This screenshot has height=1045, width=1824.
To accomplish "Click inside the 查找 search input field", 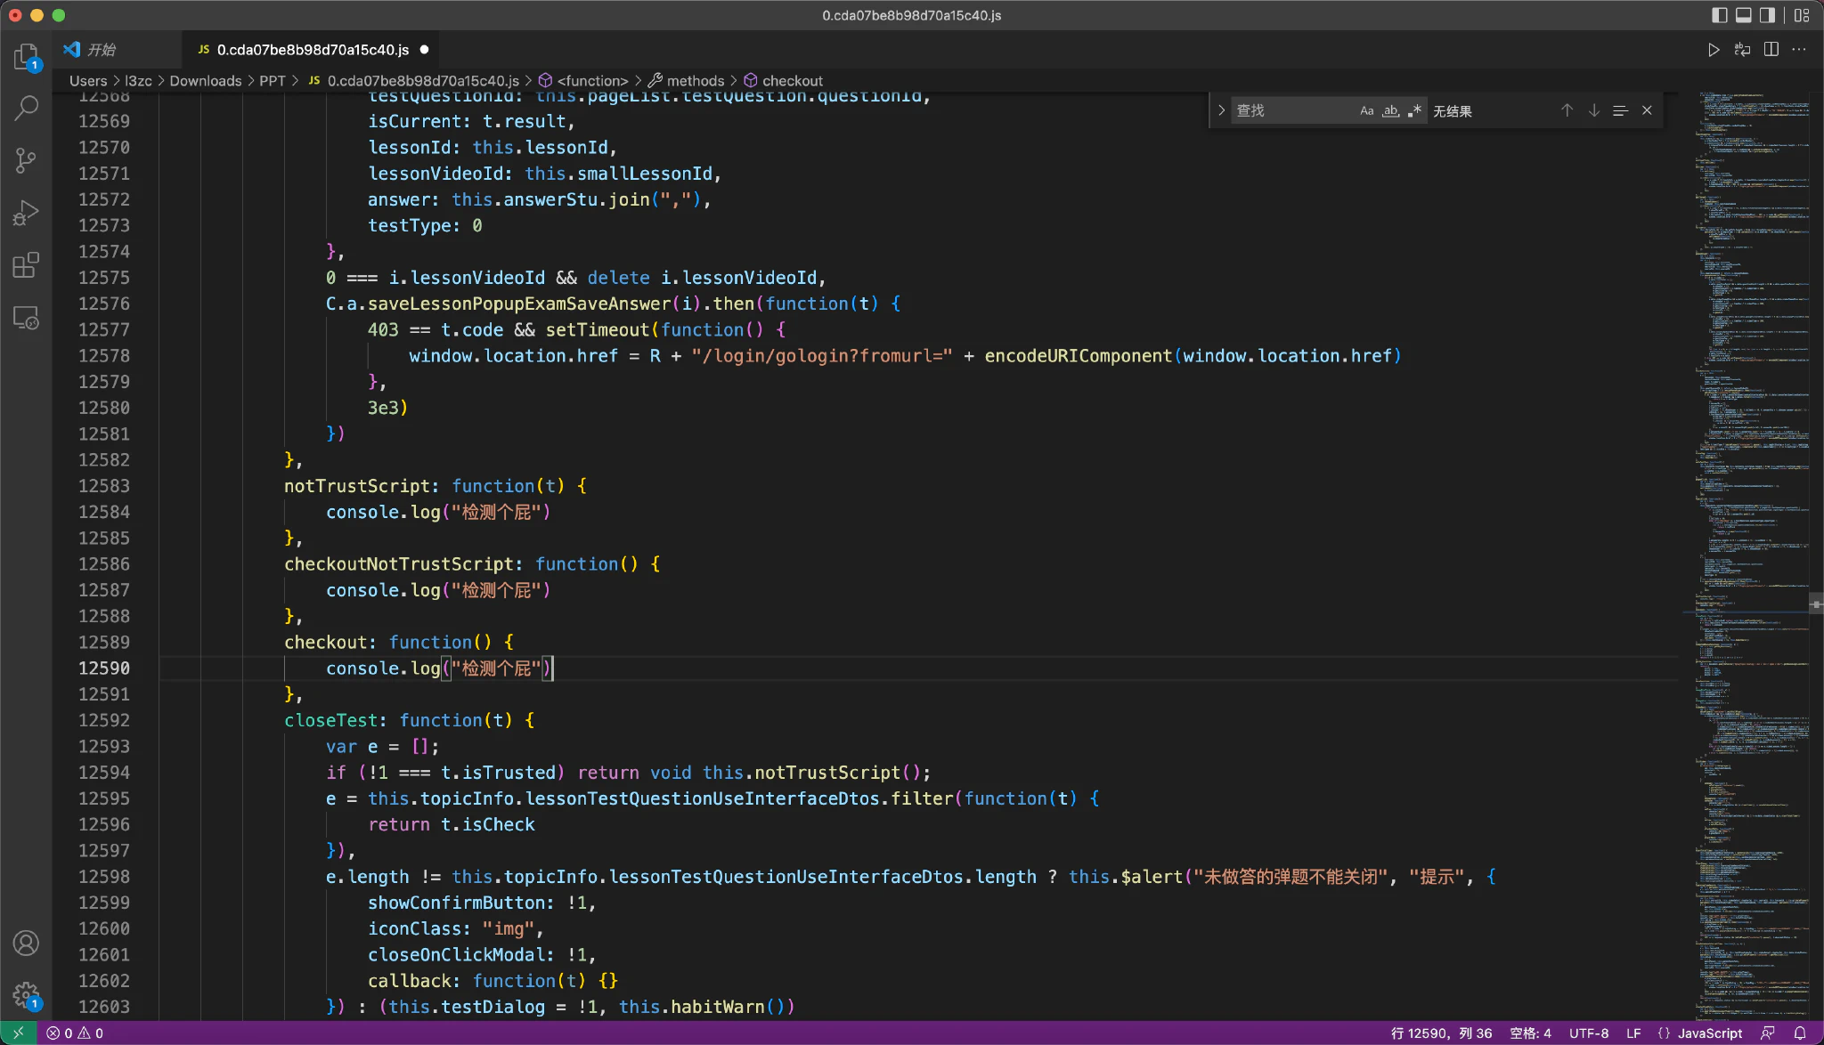I will point(1296,109).
